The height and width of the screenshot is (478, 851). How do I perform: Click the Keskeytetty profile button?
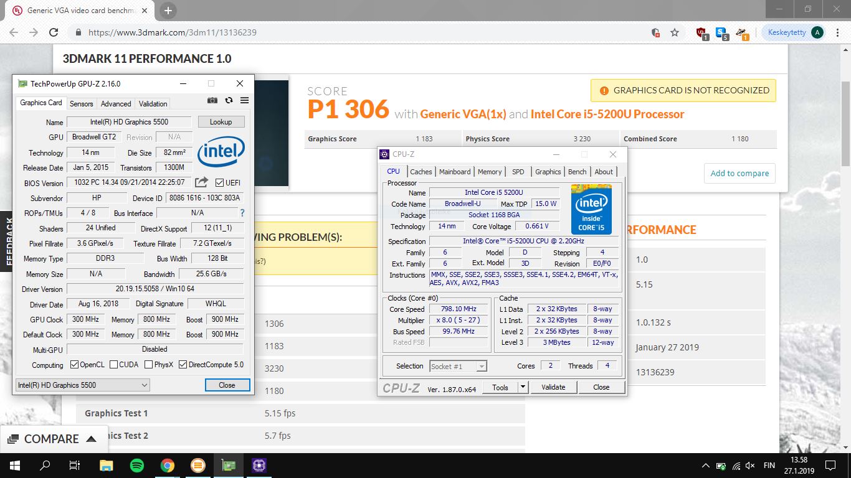point(794,32)
